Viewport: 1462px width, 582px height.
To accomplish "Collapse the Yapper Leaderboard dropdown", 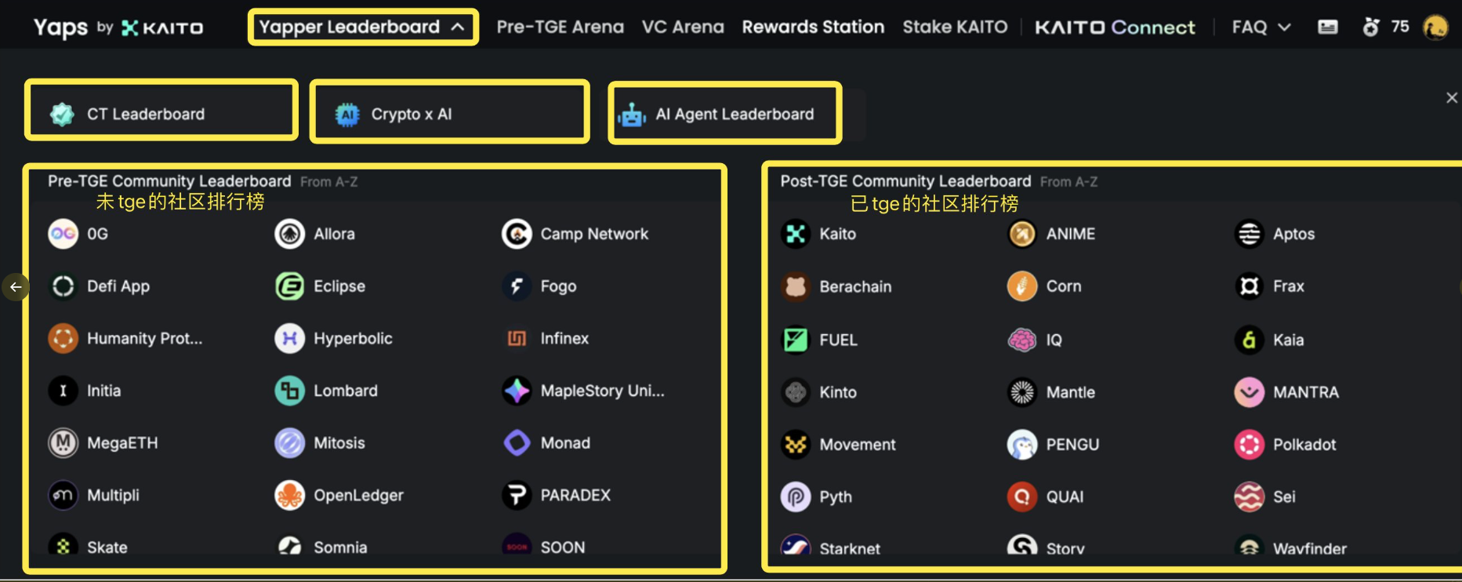I will click(363, 27).
